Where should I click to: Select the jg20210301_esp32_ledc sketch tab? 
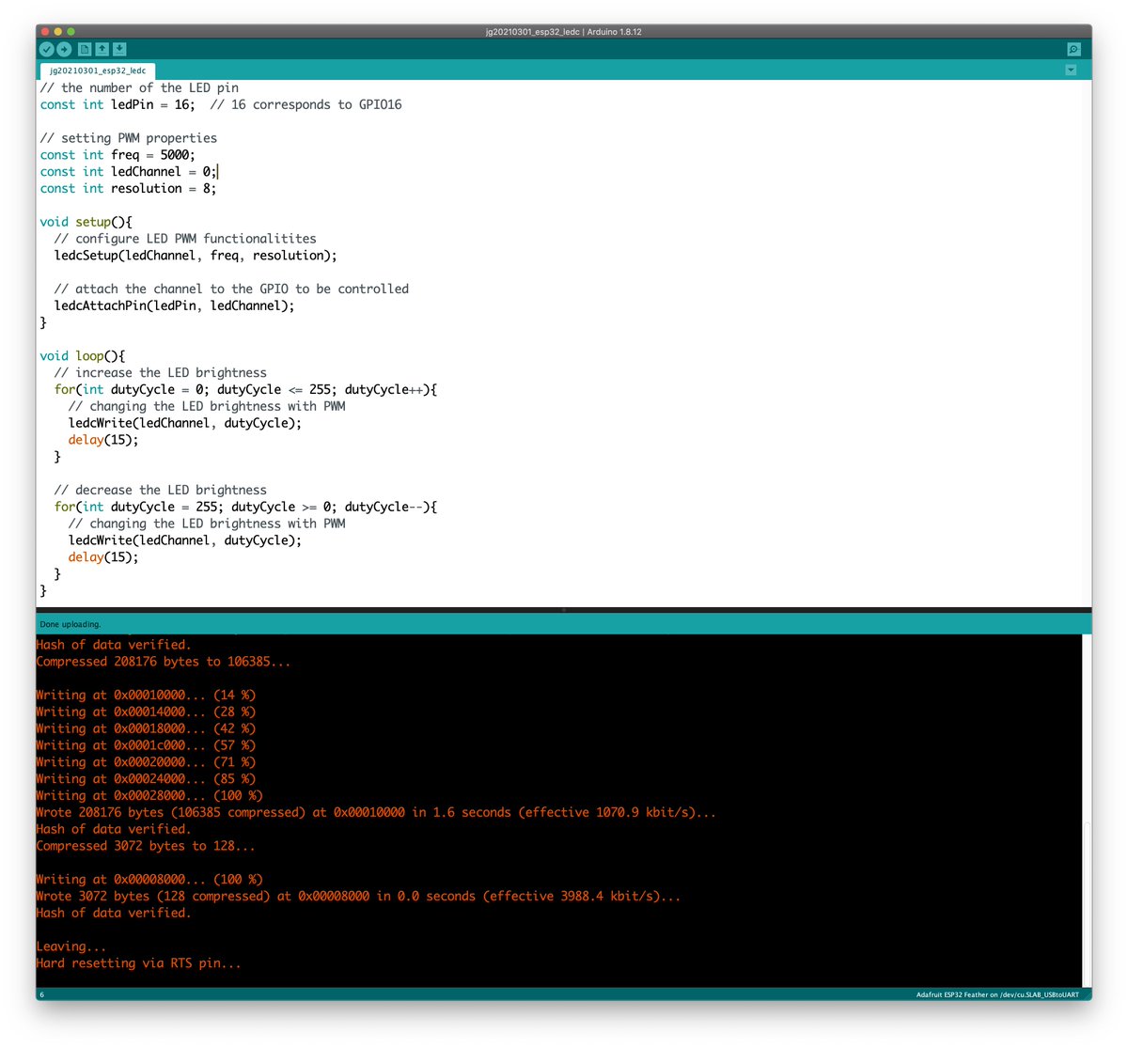98,70
